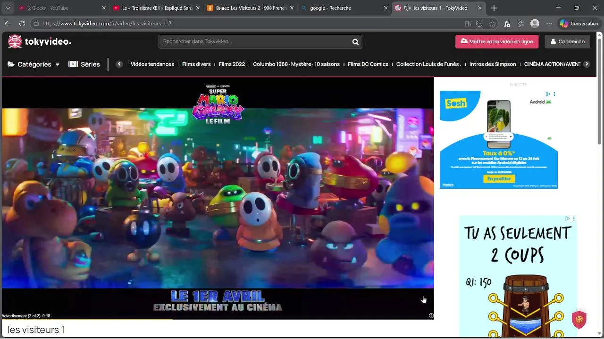604x339 pixels.
Task: Click the Tokyvideo logo
Action: point(40,41)
